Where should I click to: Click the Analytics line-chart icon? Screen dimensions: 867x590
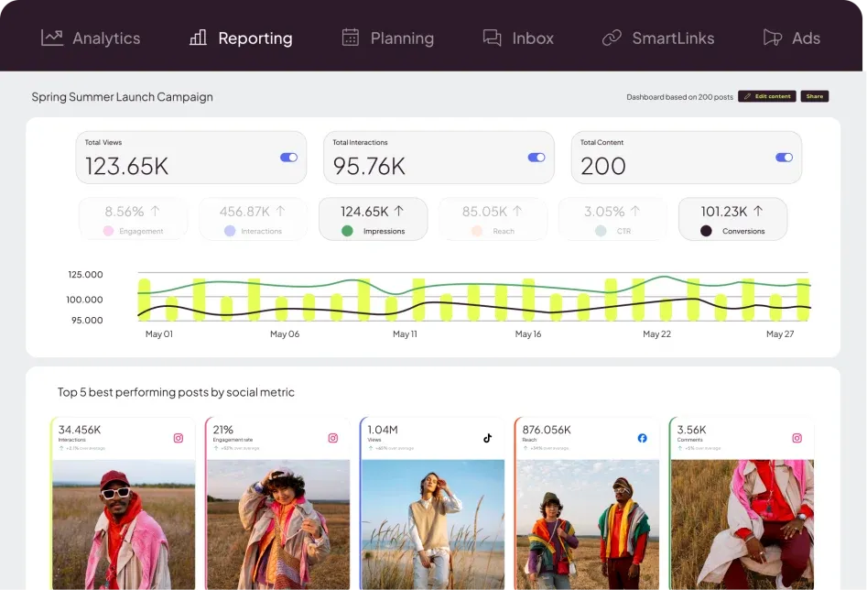pyautogui.click(x=52, y=38)
